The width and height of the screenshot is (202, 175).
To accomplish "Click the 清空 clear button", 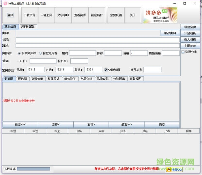I will tap(162, 125).
